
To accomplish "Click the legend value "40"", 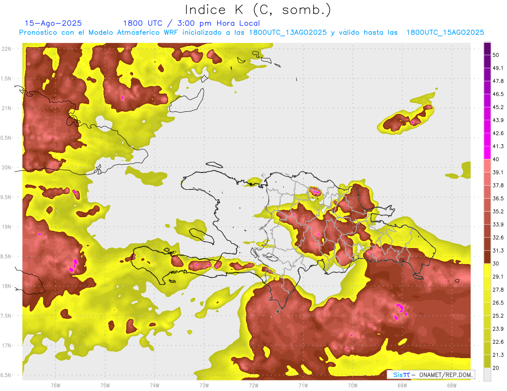I will coord(496,159).
